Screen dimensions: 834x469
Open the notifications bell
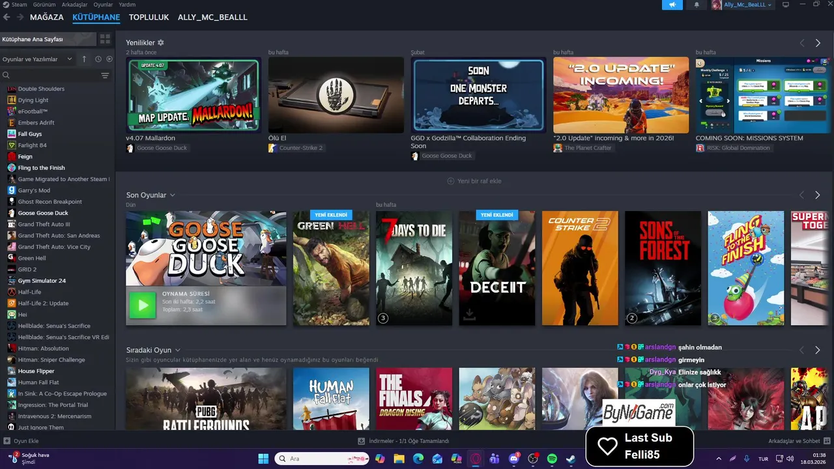(x=697, y=5)
